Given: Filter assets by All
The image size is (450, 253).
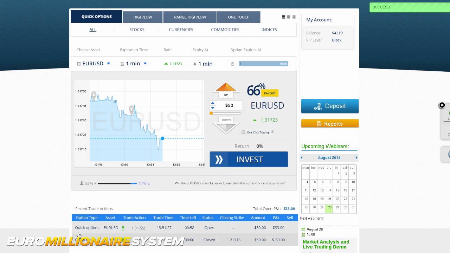Looking at the screenshot, I should (x=93, y=30).
